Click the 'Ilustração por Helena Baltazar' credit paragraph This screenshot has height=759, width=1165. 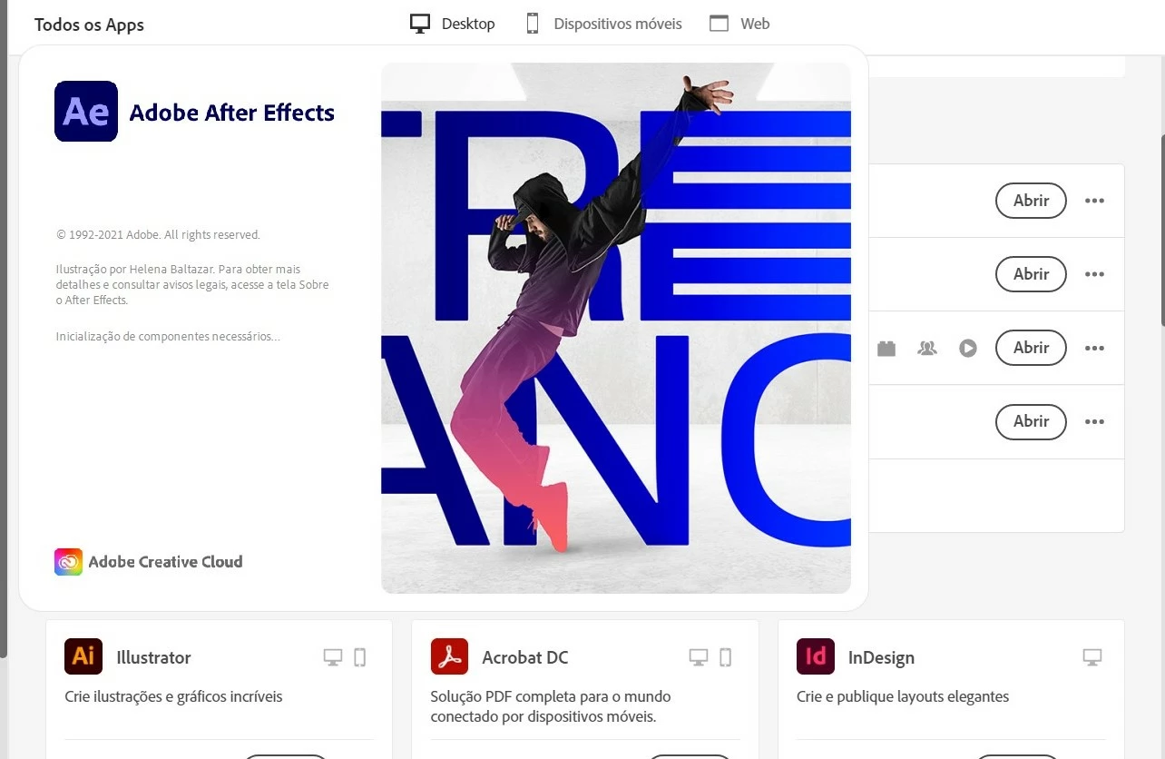[192, 284]
